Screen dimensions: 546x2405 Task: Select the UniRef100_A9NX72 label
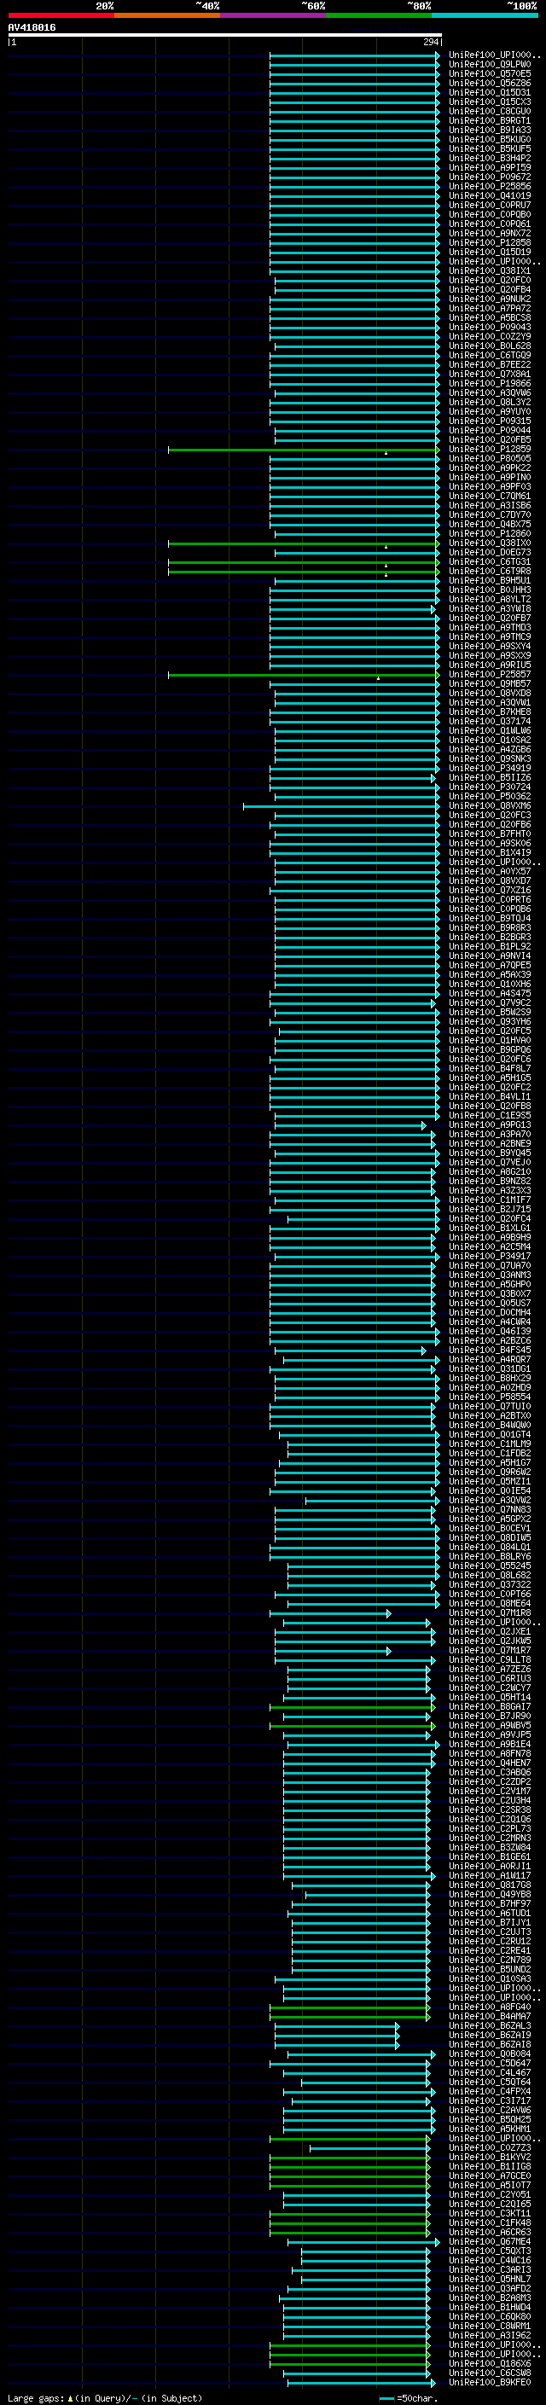(490, 232)
